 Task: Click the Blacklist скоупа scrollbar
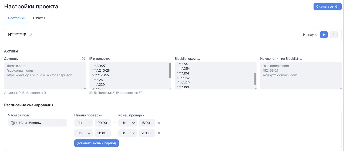point(255,79)
